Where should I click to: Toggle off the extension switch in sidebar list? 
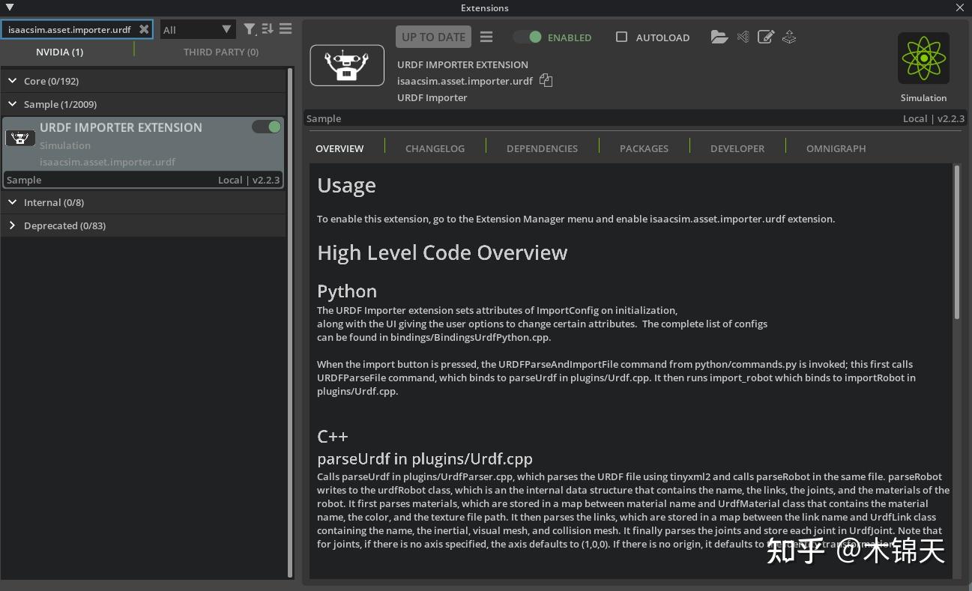(266, 127)
